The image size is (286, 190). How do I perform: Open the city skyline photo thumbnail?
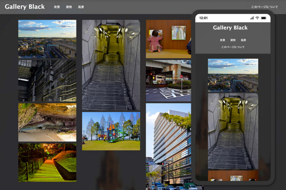[47, 39]
